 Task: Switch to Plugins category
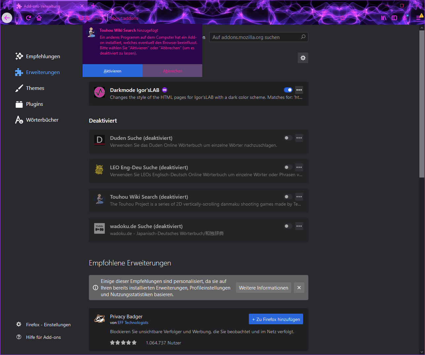29,104
